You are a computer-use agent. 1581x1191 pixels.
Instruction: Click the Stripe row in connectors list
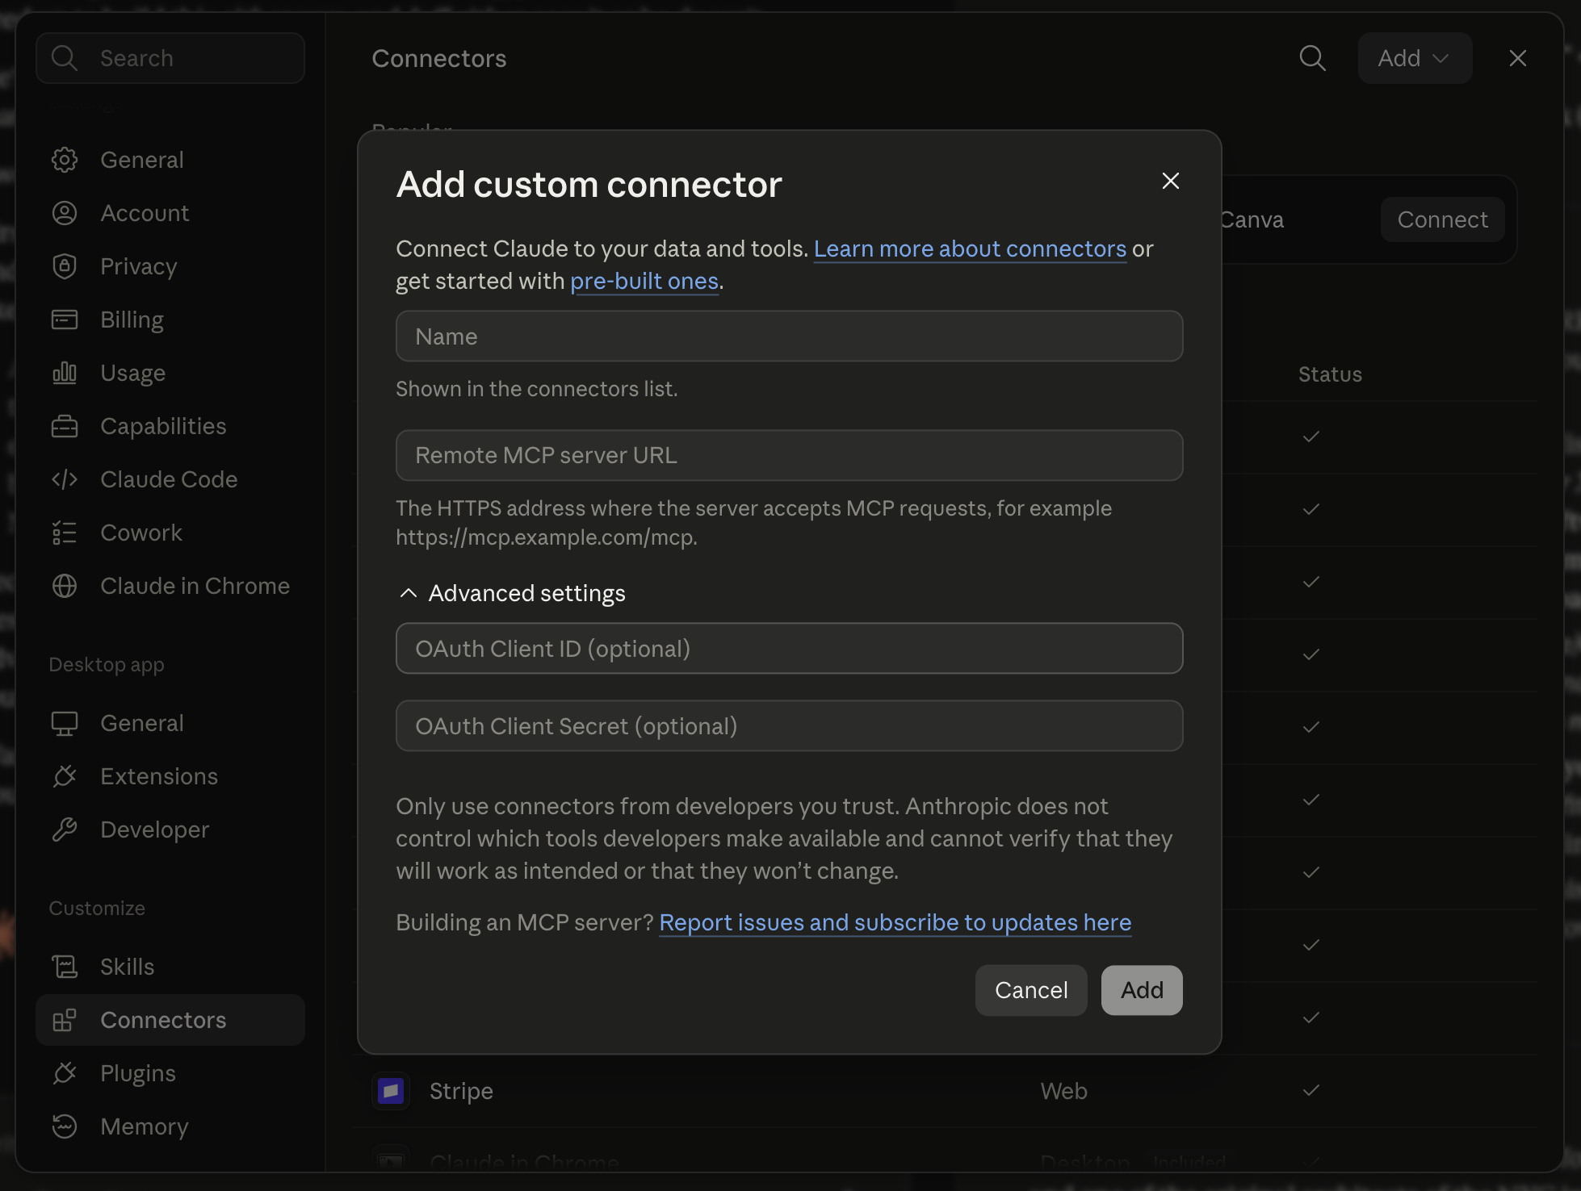(945, 1091)
